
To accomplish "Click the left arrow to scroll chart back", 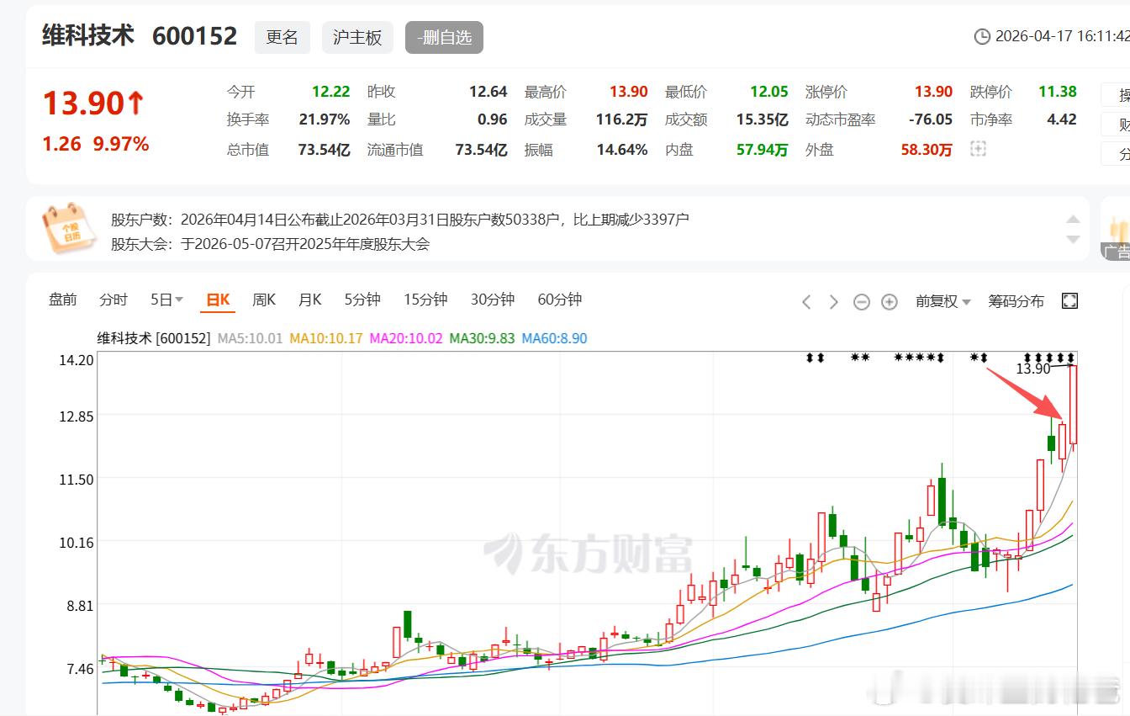I will [x=805, y=300].
